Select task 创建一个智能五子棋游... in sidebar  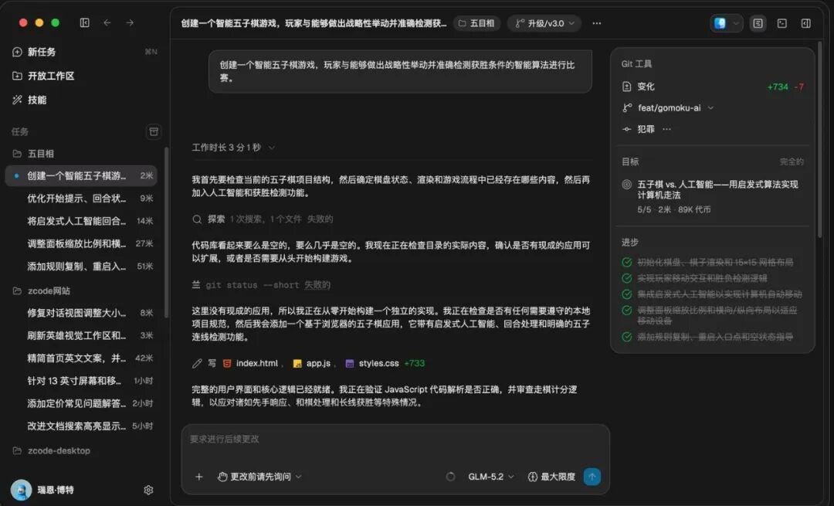[x=82, y=175]
